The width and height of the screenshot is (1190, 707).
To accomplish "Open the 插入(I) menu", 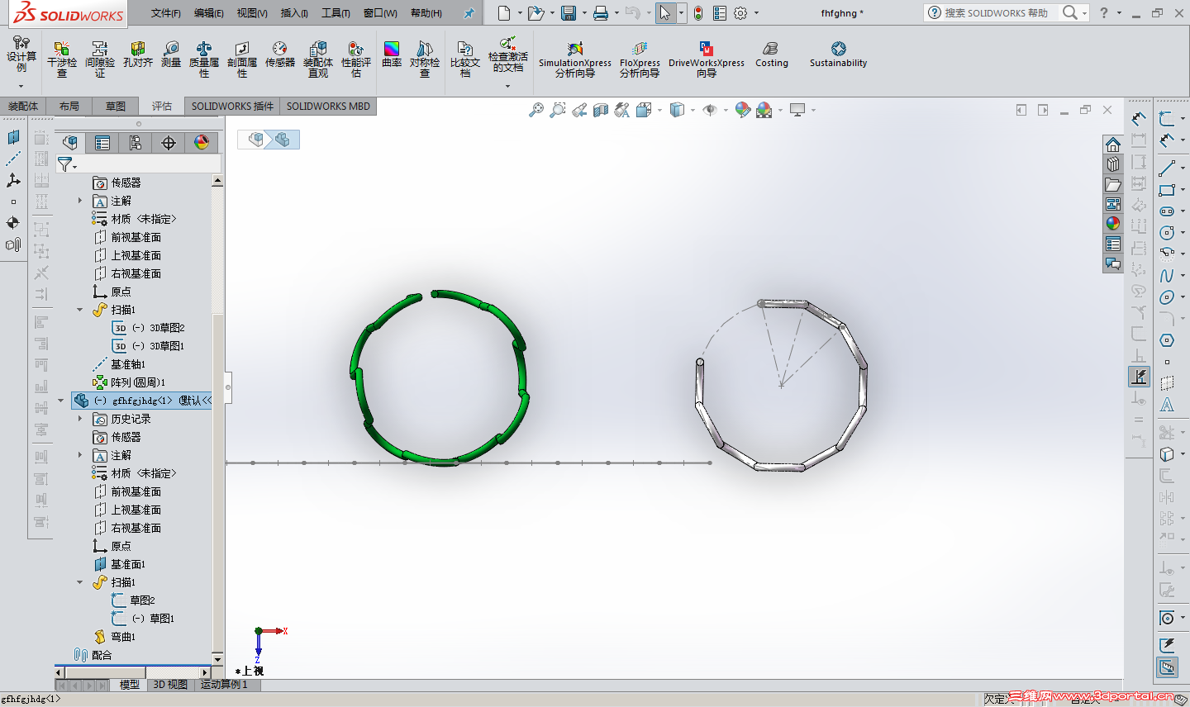I will pos(294,13).
